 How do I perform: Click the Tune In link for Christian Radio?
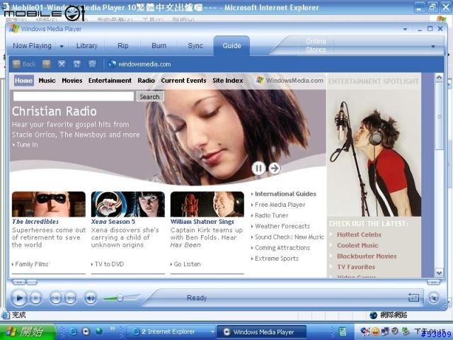25,144
